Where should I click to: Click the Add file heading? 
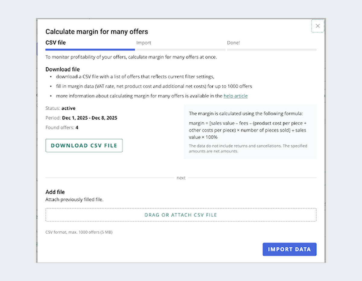55,192
